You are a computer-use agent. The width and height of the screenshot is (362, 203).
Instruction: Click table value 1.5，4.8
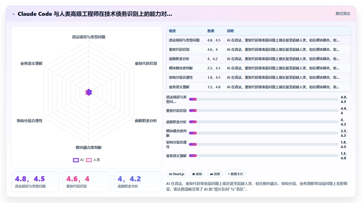tap(214, 87)
